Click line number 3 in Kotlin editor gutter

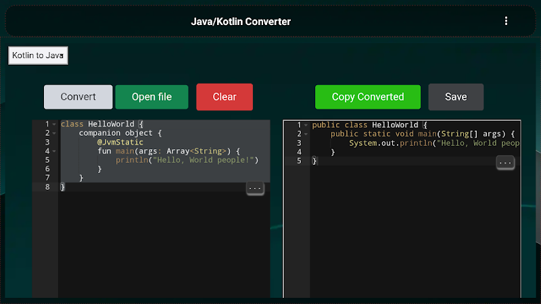47,142
